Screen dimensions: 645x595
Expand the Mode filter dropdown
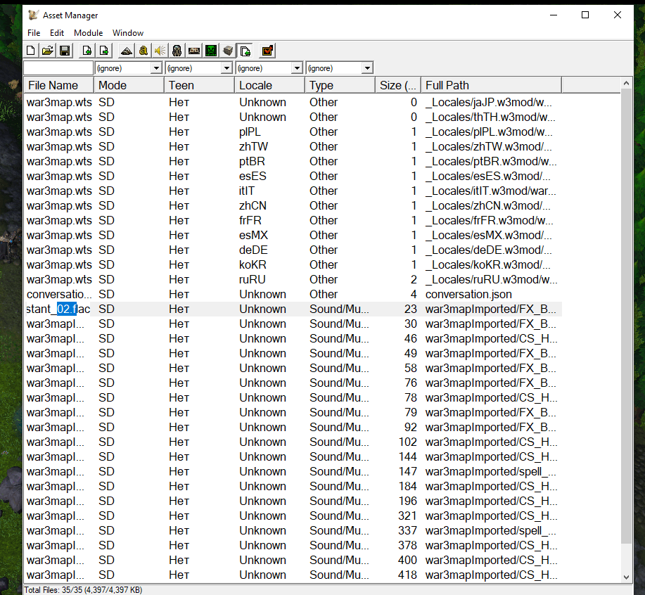[156, 68]
